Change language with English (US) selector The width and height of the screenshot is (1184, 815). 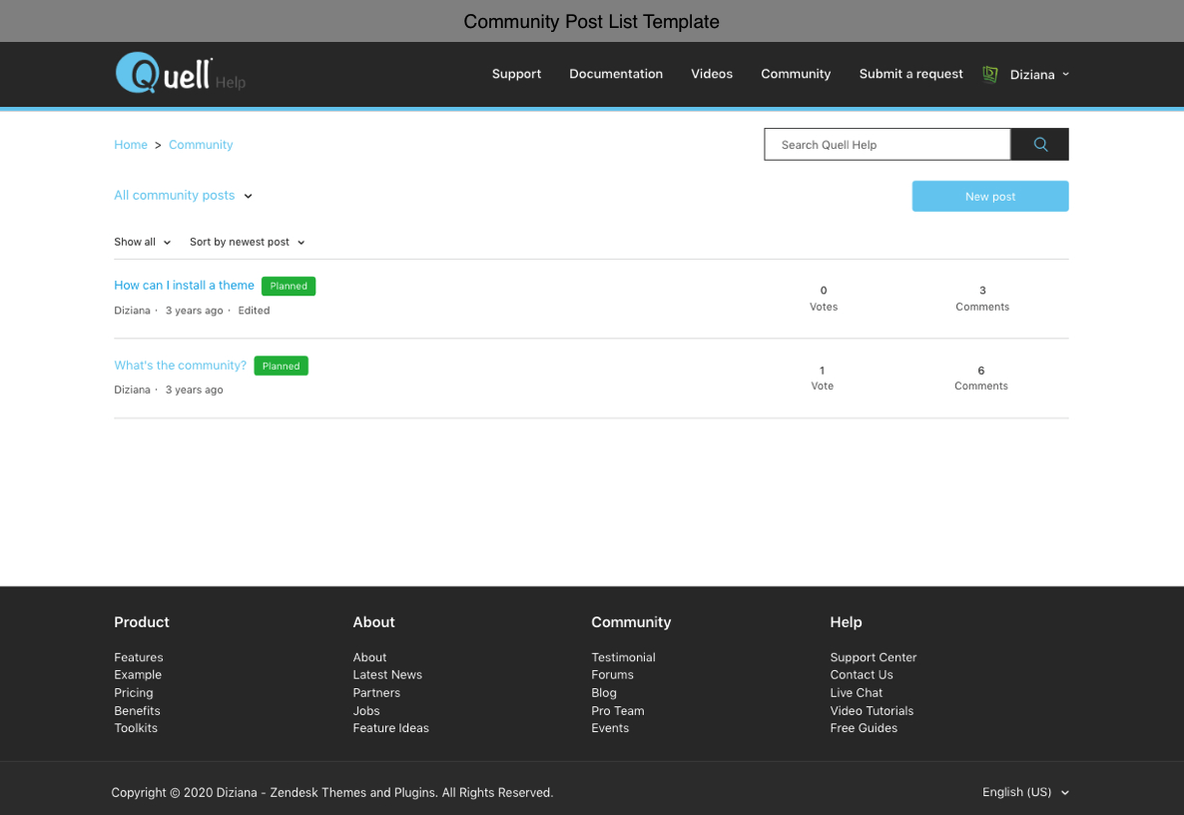coord(1025,792)
